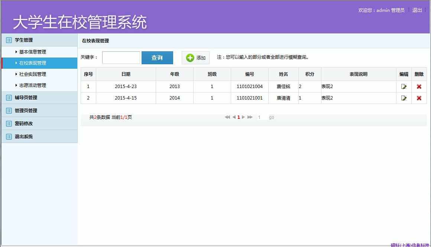
Task: Open 志愿活动管理 submenu item
Action: coord(32,85)
